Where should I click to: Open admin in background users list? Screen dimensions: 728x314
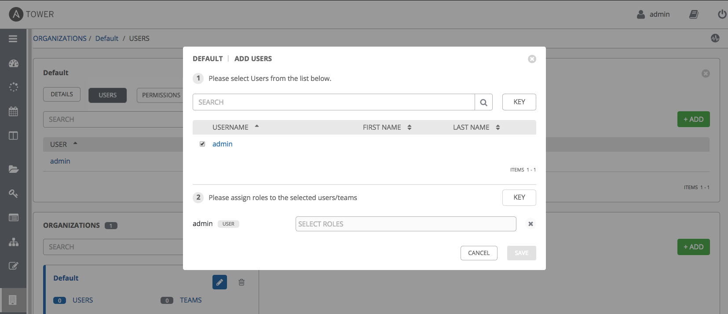pos(60,161)
